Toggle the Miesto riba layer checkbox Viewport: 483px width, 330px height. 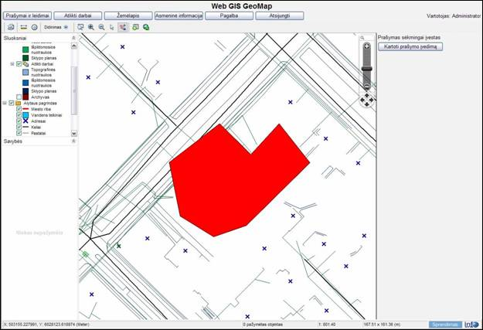[19, 109]
